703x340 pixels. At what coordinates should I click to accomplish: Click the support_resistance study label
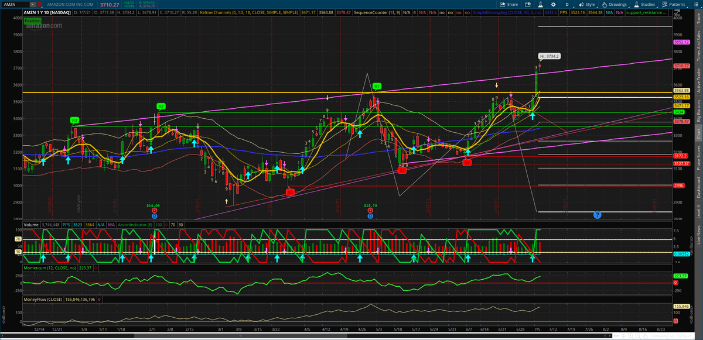[646, 12]
